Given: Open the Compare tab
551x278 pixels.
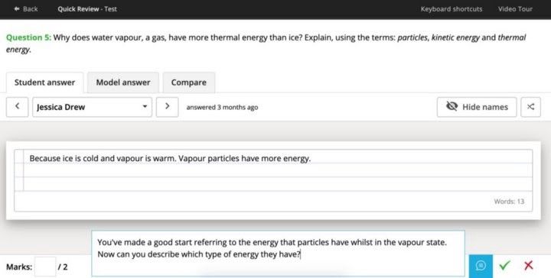Looking at the screenshot, I should (x=189, y=82).
